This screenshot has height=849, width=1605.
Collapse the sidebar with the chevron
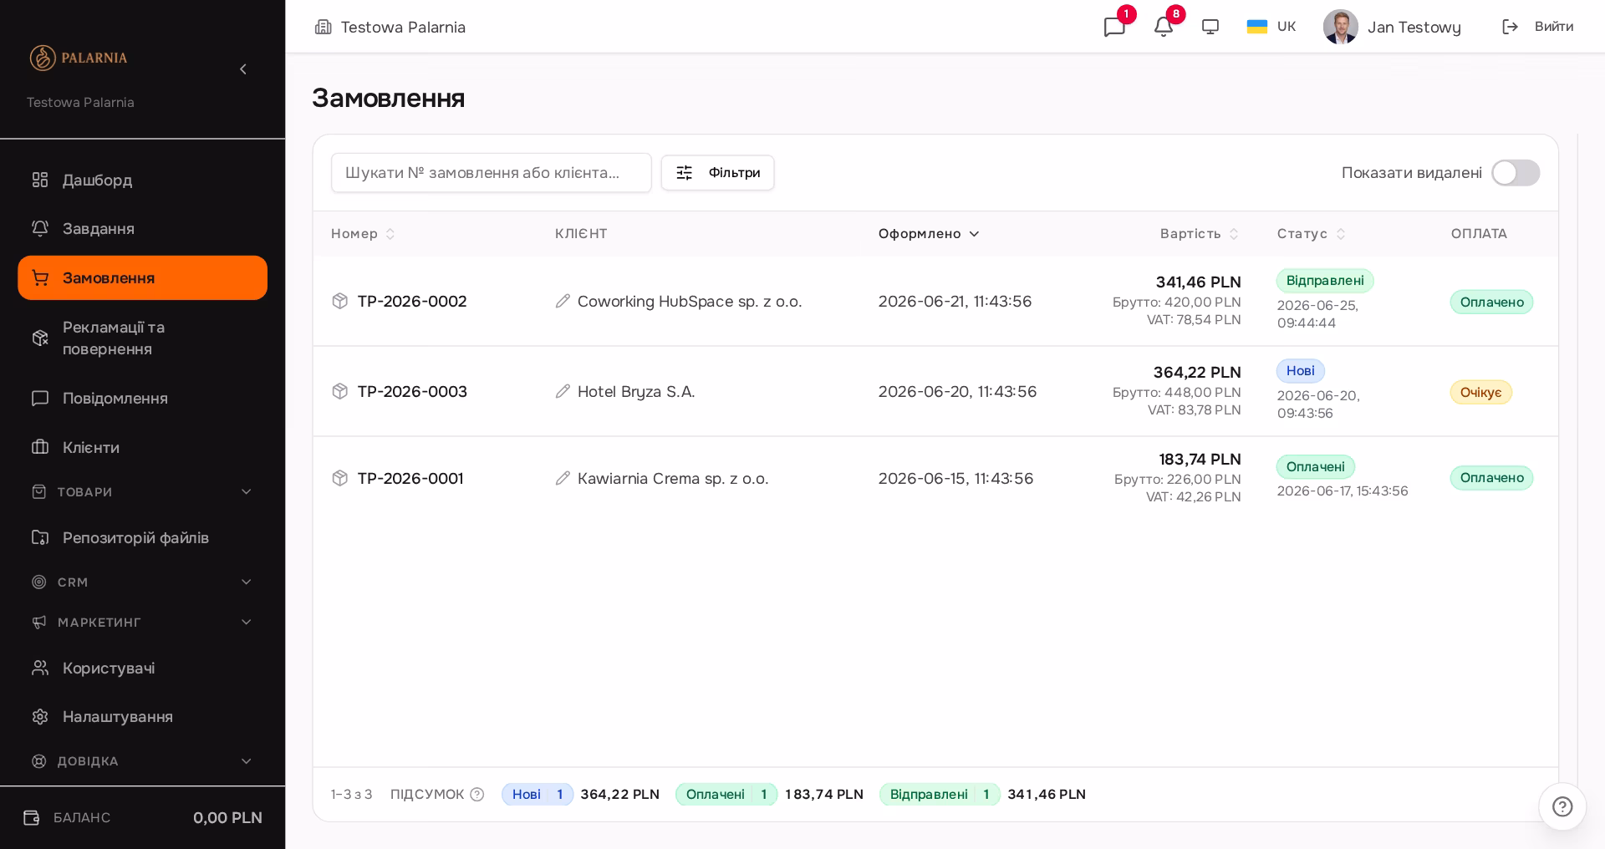(243, 69)
